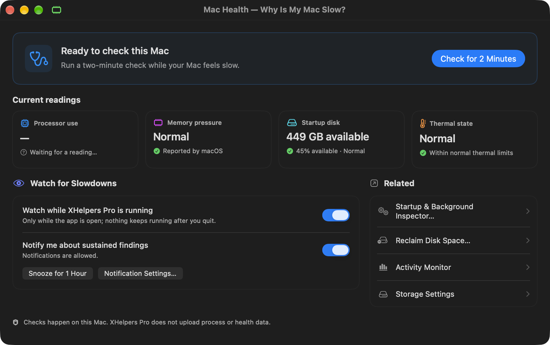550x345 pixels.
Task: Open Notification Settings…
Action: pos(140,273)
